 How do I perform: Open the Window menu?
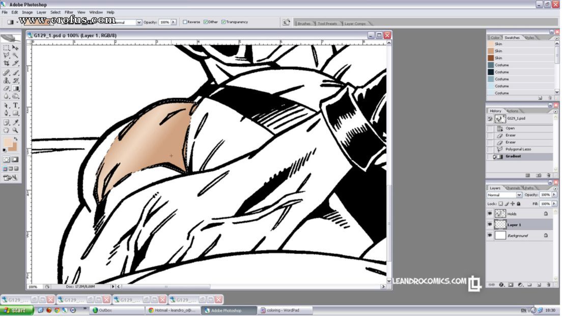[96, 12]
